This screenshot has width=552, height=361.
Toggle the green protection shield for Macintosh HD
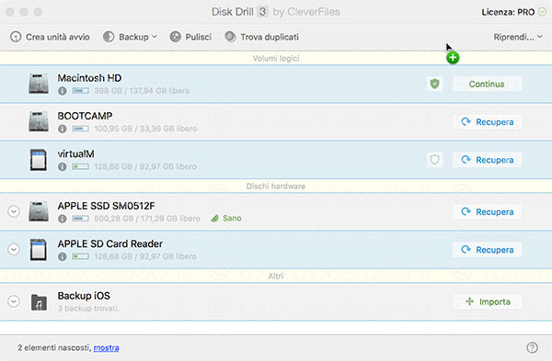coord(435,84)
